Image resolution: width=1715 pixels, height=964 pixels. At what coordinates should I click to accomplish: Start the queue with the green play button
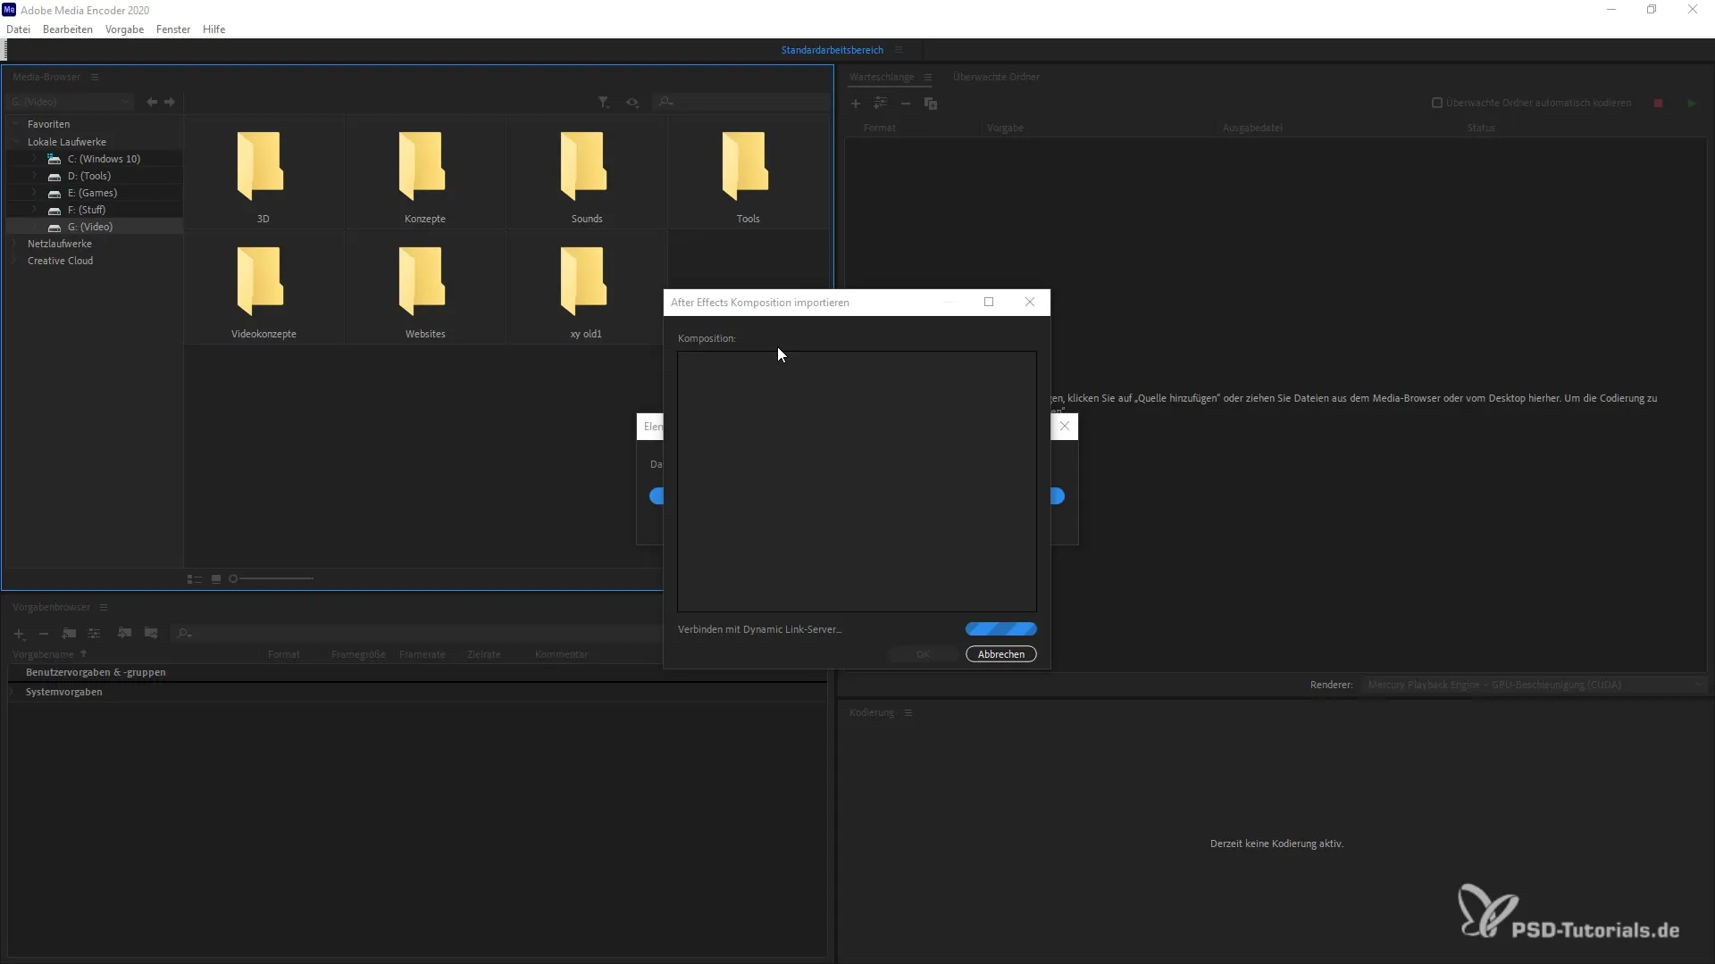click(1692, 104)
